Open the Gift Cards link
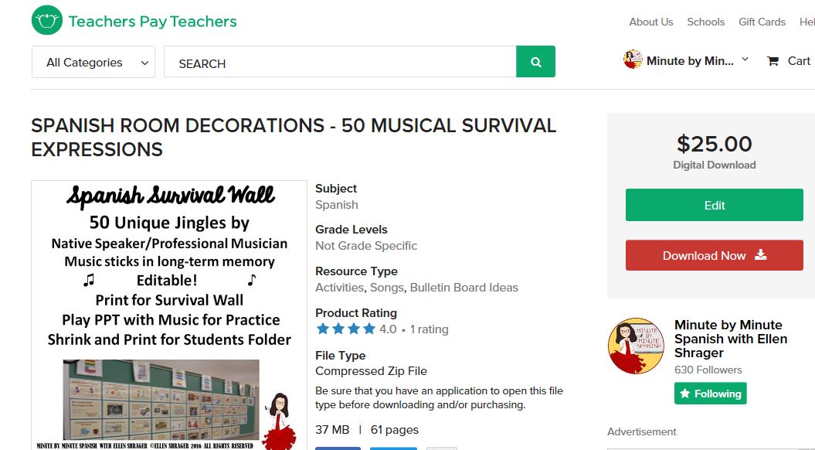The height and width of the screenshot is (450, 815). pos(762,22)
